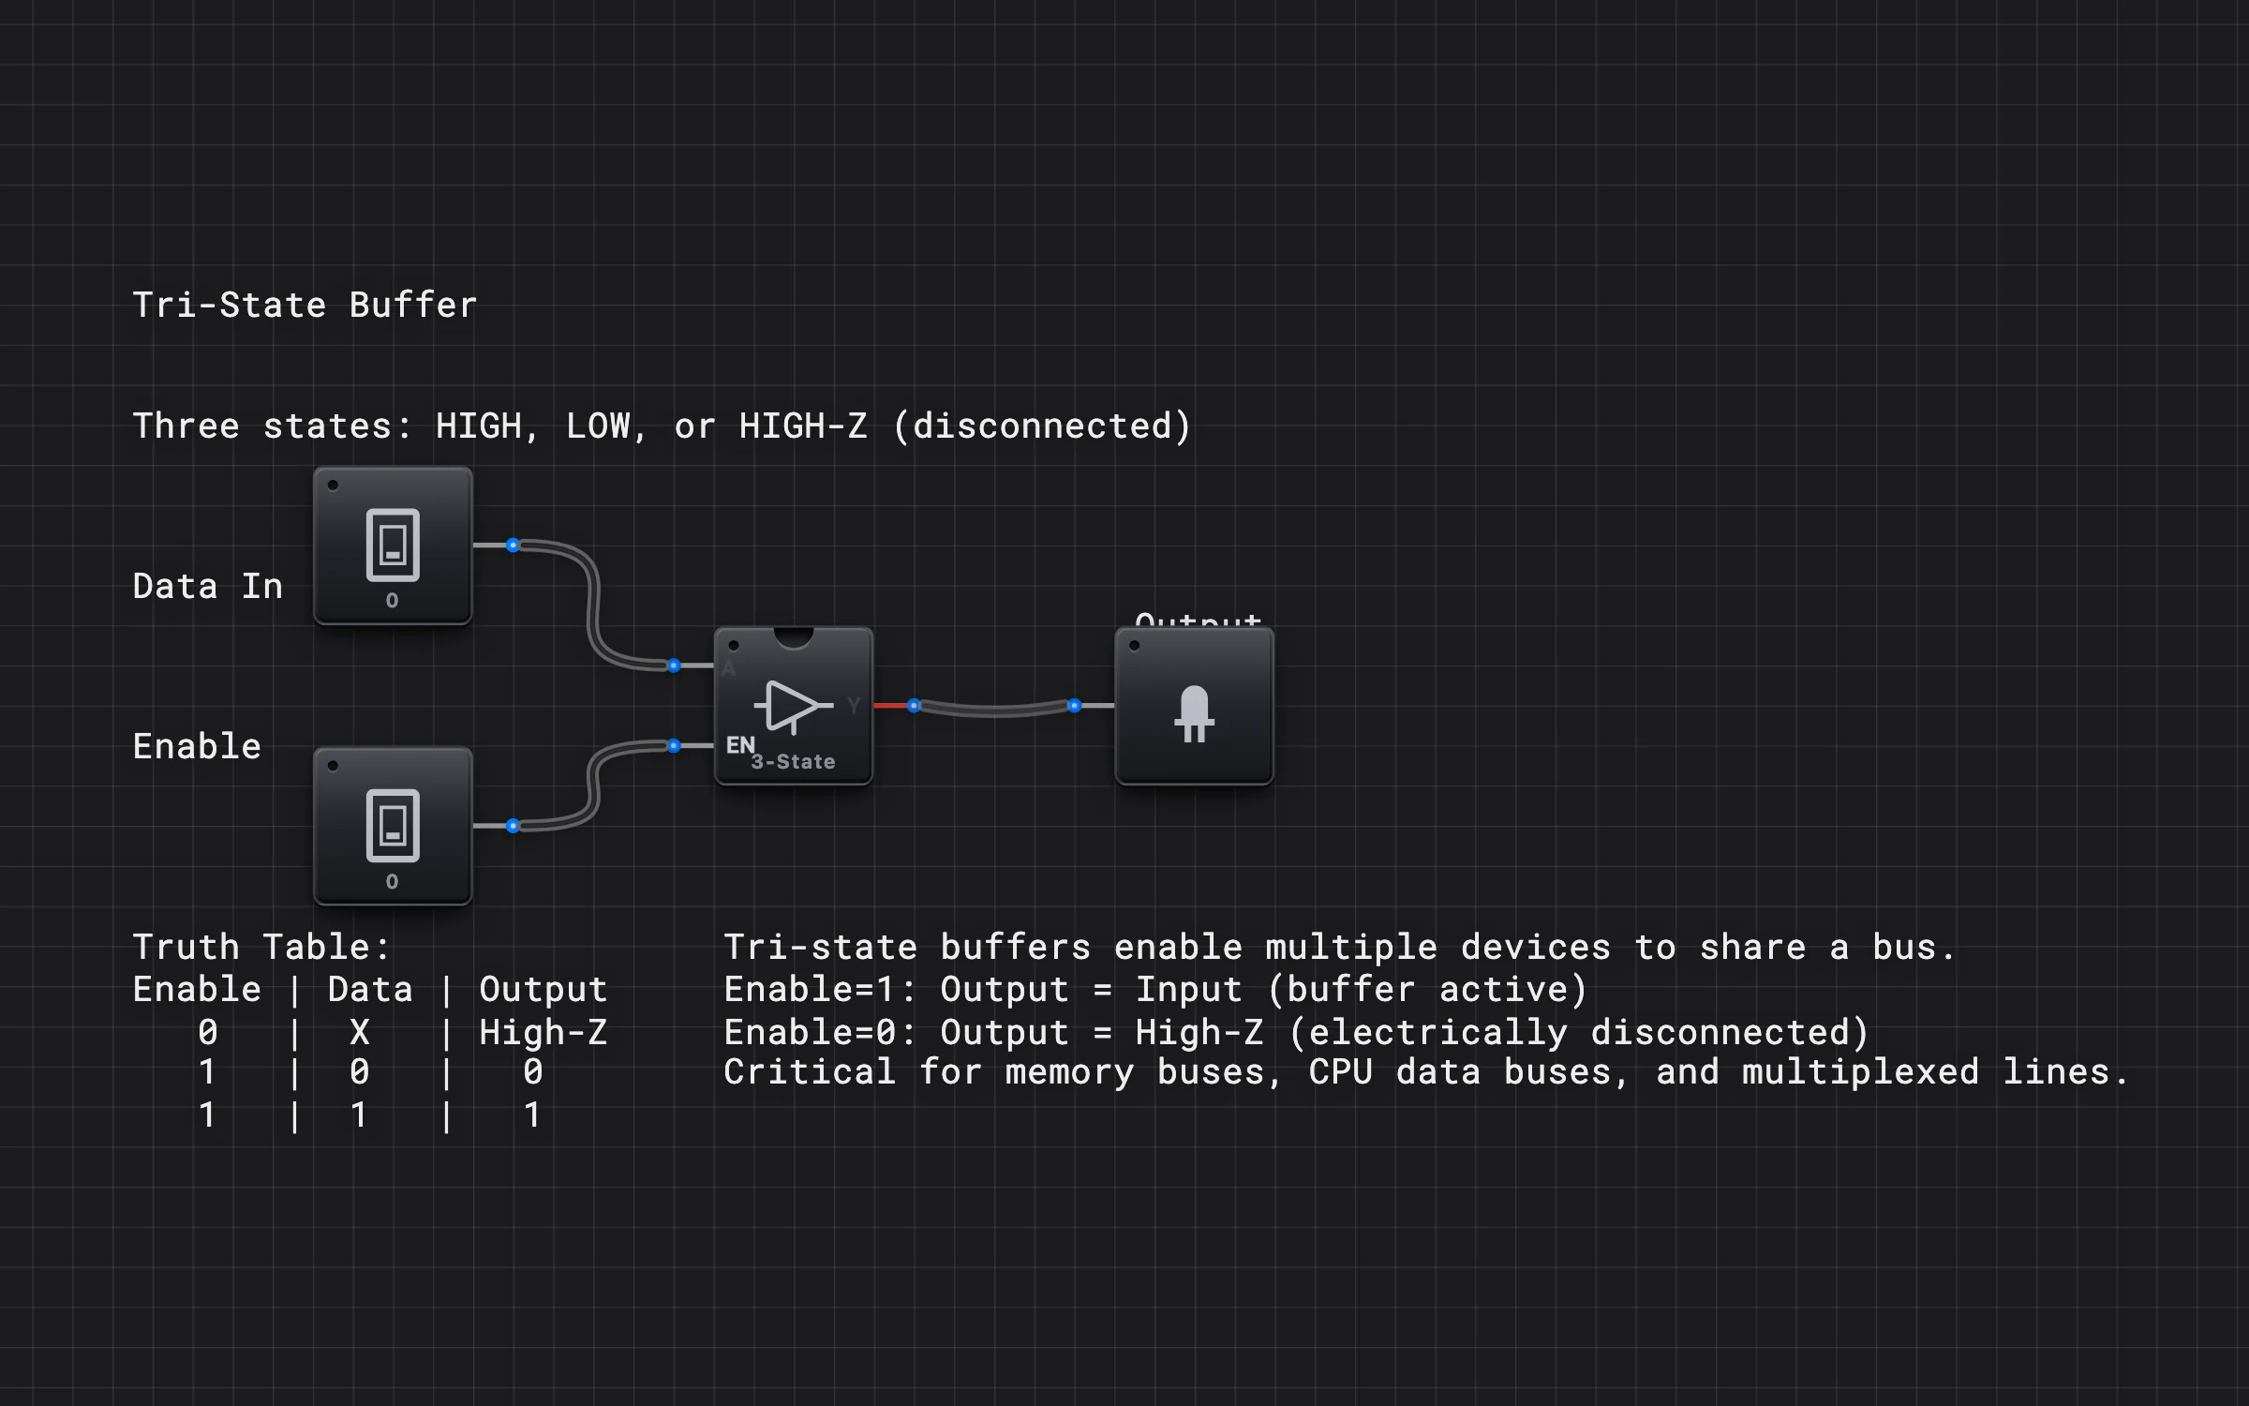Click the light bulb input wire endpoint
Image resolution: width=2249 pixels, height=1406 pixels.
point(1075,706)
